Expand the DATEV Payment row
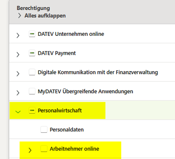The image size is (175, 159). (x=18, y=55)
